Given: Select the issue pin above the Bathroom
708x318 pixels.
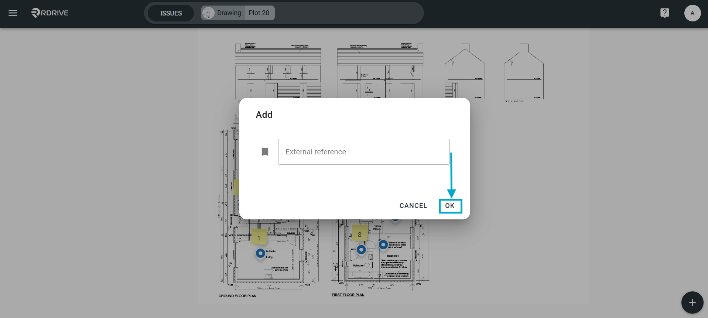Looking at the screenshot, I should point(361,250).
